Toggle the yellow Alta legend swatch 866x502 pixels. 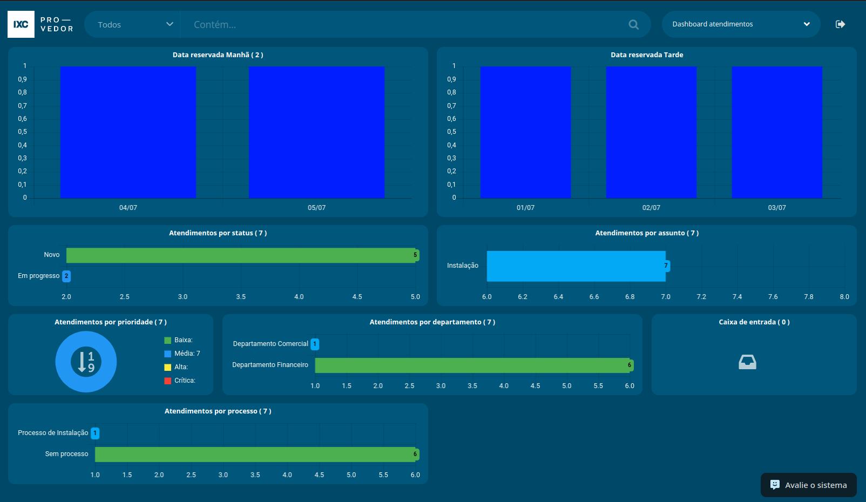(168, 368)
